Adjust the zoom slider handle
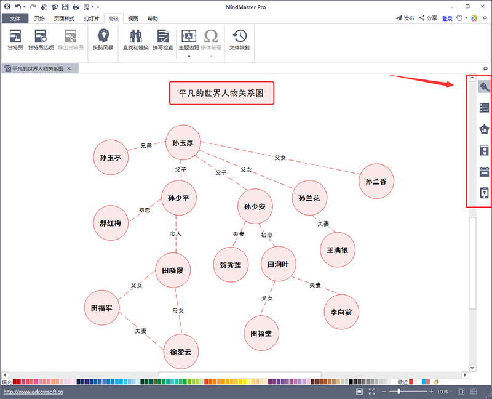Screen dimensions: 492x399 (399, 392)
